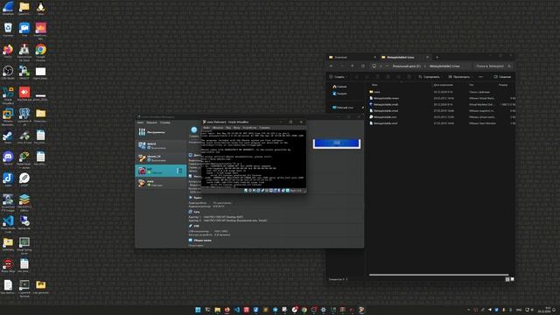Click the Explorer horizontal scrollbar
Image resolution: width=560 pixels, height=315 pixels.
[x=438, y=275]
